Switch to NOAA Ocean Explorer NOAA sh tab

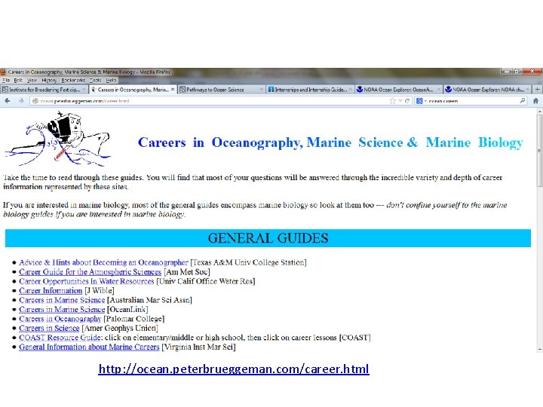click(x=488, y=89)
